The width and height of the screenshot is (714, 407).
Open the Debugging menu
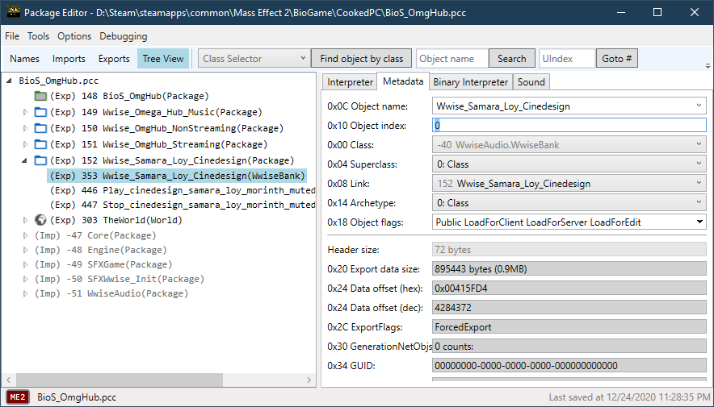click(124, 36)
